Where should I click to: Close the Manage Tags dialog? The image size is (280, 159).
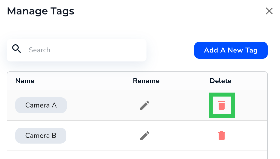pyautogui.click(x=269, y=11)
